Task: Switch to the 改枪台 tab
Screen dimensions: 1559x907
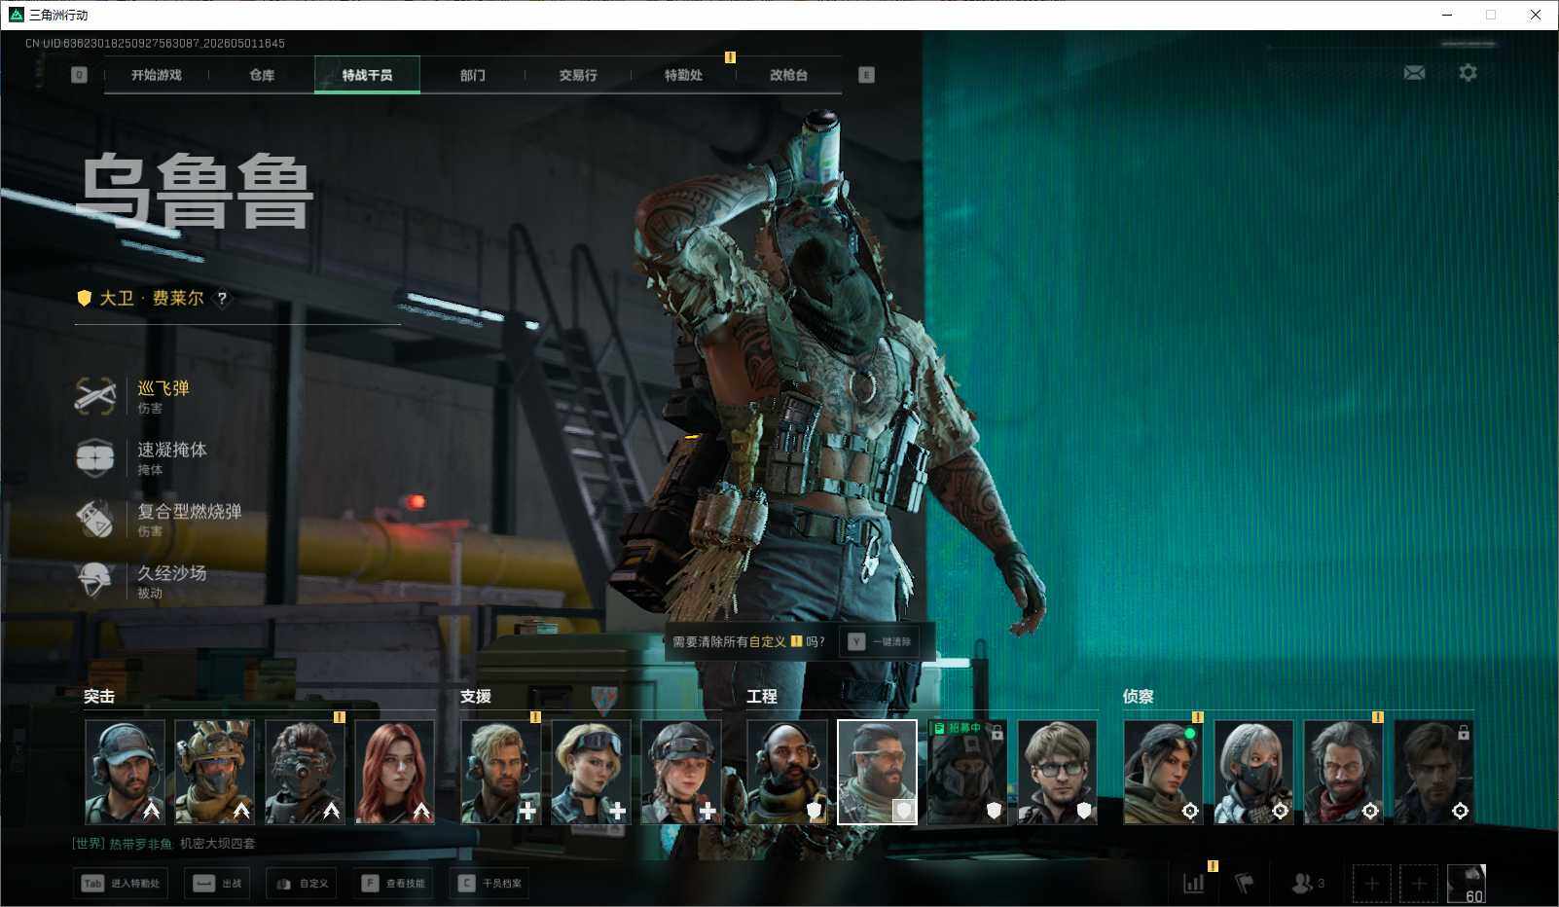Action: pyautogui.click(x=788, y=75)
